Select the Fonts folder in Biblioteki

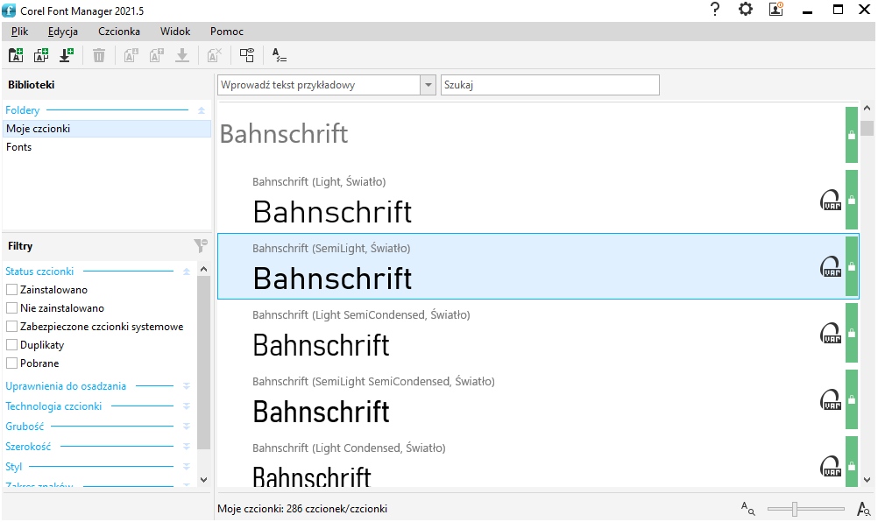coord(19,147)
